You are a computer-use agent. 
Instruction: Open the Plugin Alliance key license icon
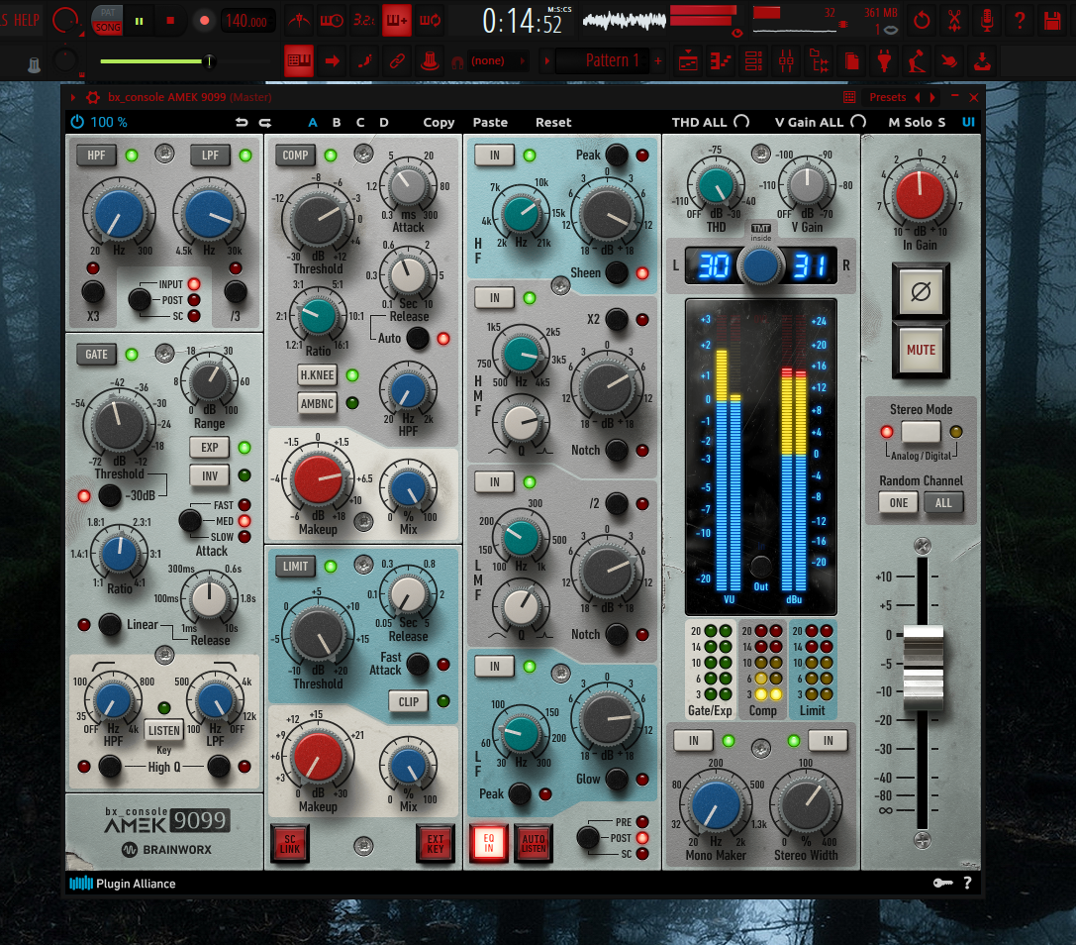click(943, 884)
